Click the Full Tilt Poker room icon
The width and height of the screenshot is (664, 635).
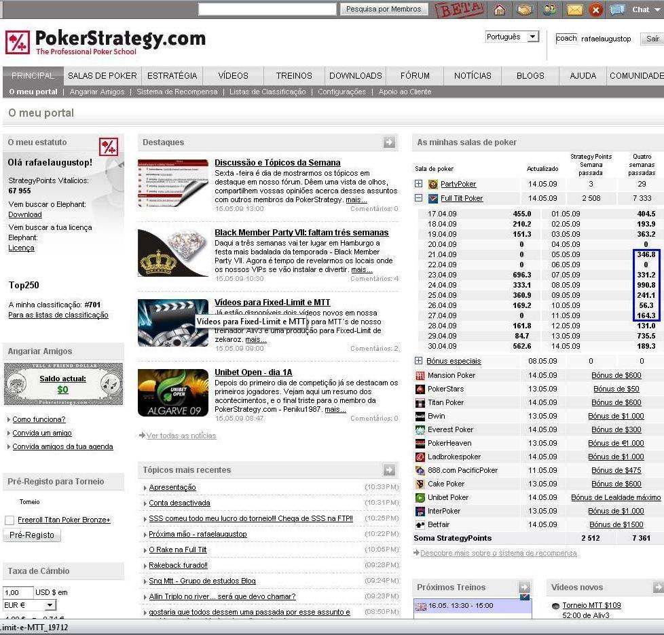[x=432, y=198]
